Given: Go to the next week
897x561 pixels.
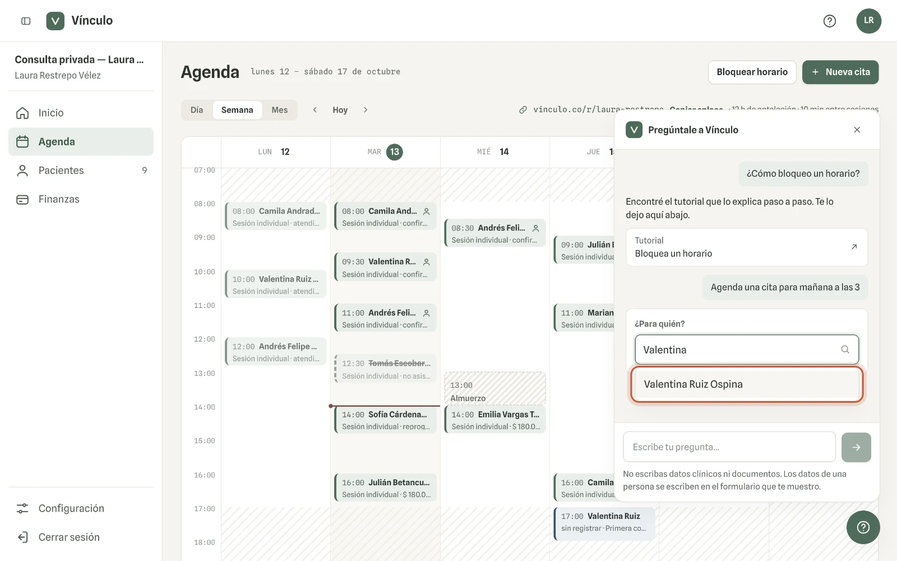Looking at the screenshot, I should 366,110.
